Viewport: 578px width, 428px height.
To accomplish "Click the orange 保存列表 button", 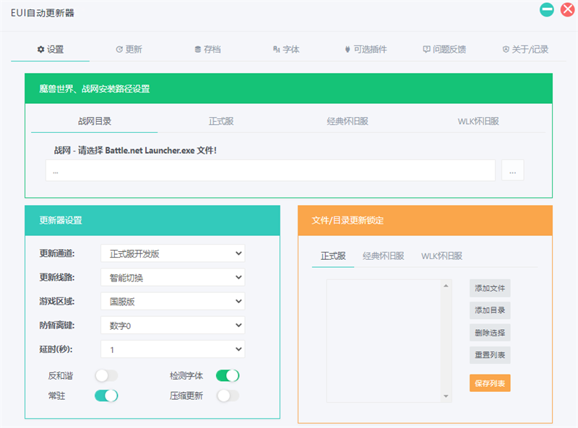I will tap(490, 383).
